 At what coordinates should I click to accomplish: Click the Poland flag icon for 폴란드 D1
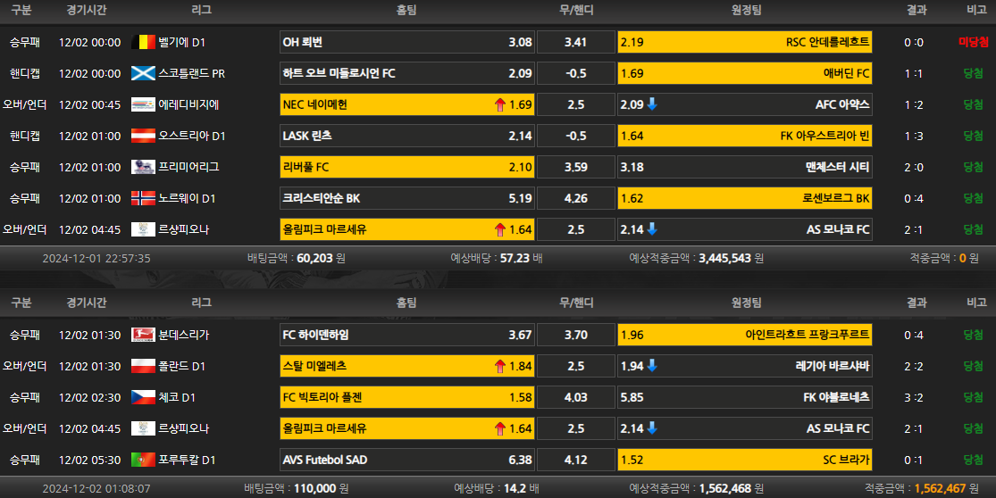(x=143, y=366)
